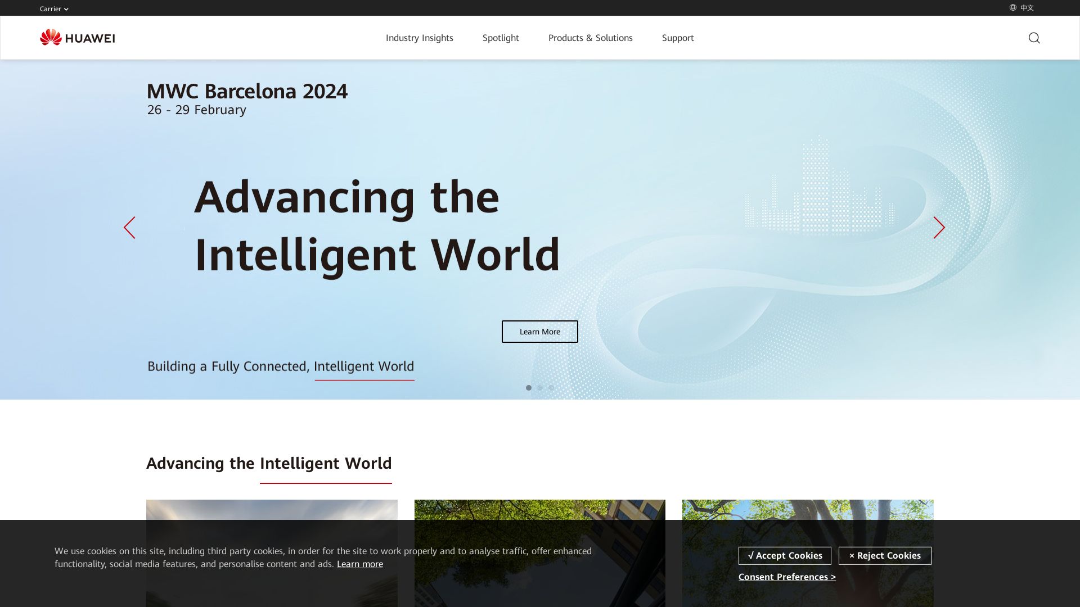1080x607 pixels.
Task: Go to previous slide with left arrow
Action: pos(129,228)
